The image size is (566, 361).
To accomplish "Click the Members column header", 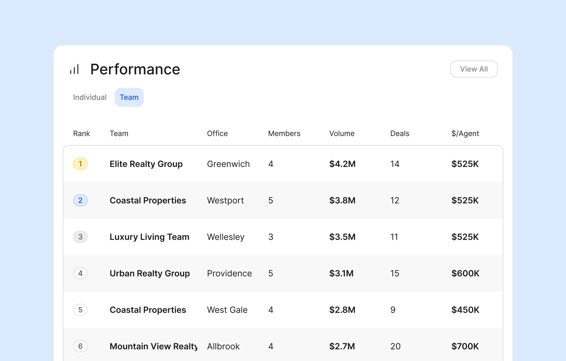I will pyautogui.click(x=284, y=134).
